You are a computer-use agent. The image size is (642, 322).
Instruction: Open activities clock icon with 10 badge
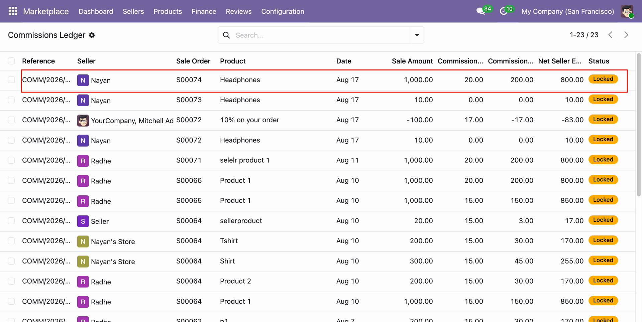coord(504,11)
